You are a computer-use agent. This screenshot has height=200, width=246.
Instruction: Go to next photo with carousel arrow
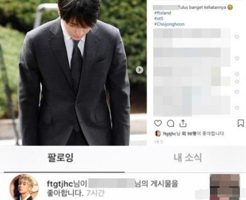coord(140,70)
